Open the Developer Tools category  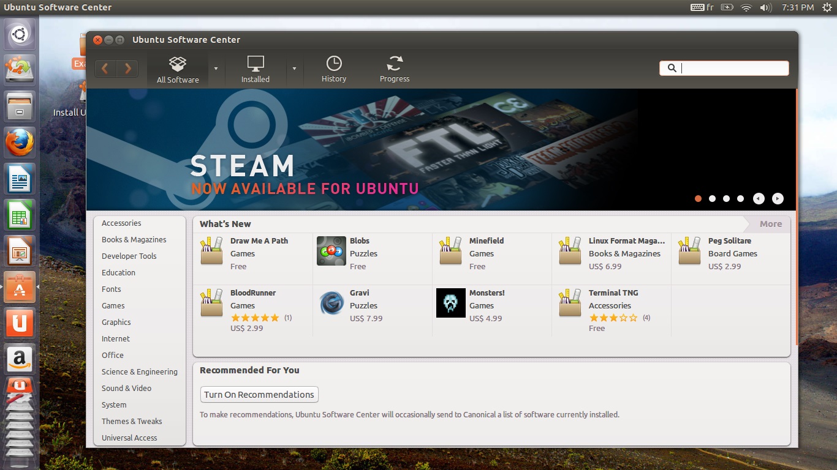(x=129, y=256)
